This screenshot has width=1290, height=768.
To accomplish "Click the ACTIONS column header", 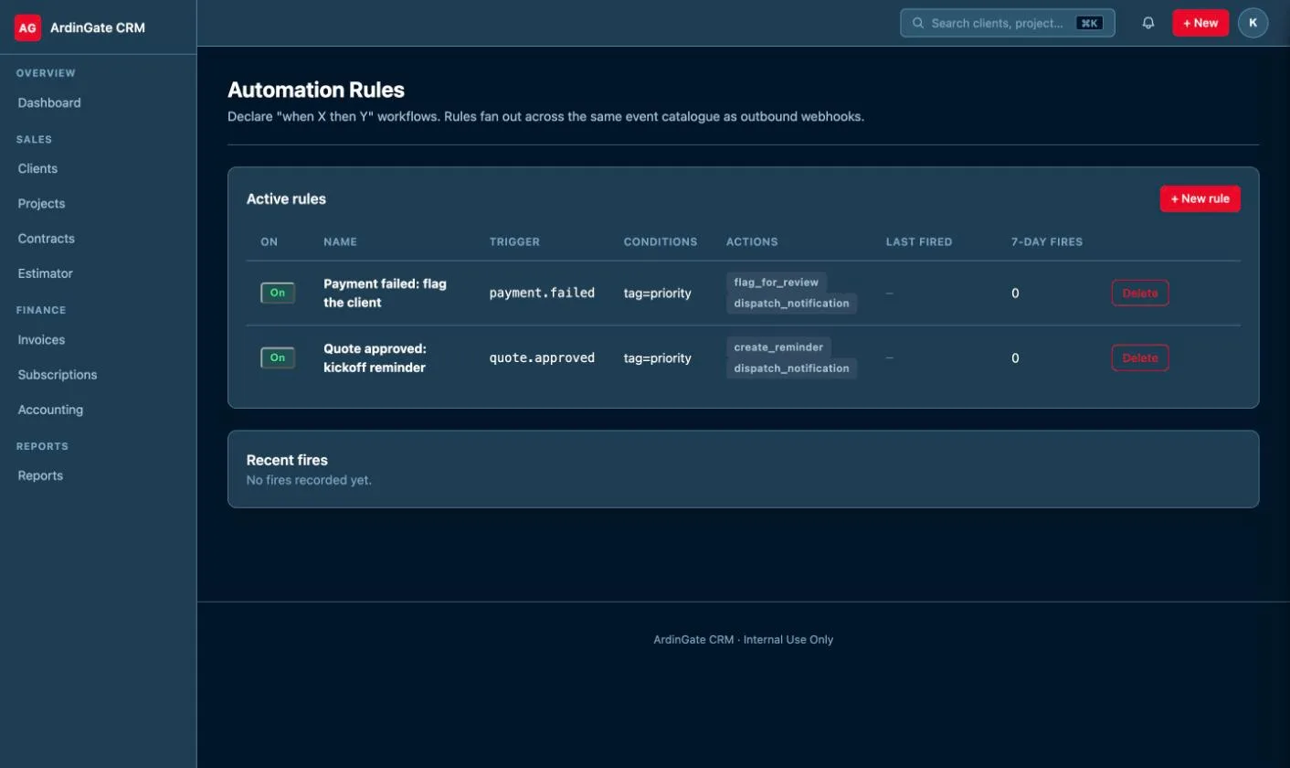I will 752,242.
